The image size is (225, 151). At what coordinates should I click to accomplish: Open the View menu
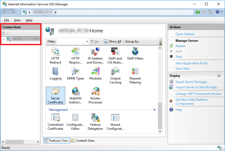click(x=17, y=20)
